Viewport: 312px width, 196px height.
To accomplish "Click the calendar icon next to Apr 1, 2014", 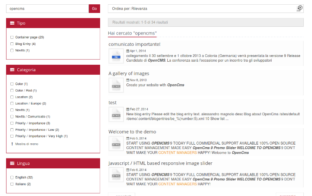I will [128, 51].
